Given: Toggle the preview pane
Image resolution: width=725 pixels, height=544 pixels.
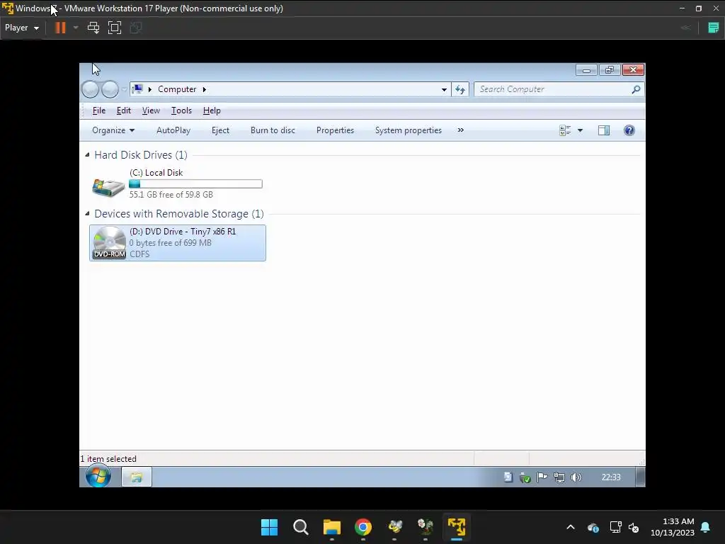Looking at the screenshot, I should 604,130.
